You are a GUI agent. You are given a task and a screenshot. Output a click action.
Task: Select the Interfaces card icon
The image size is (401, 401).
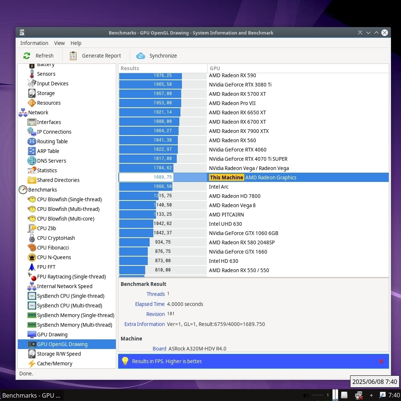pos(32,122)
